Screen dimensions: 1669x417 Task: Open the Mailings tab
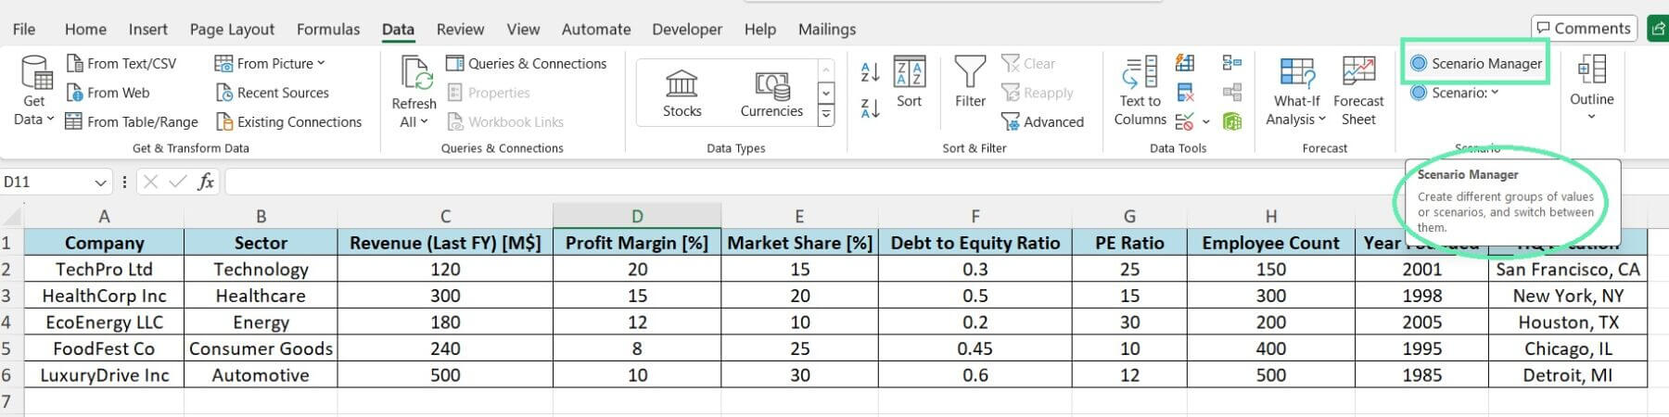point(827,29)
